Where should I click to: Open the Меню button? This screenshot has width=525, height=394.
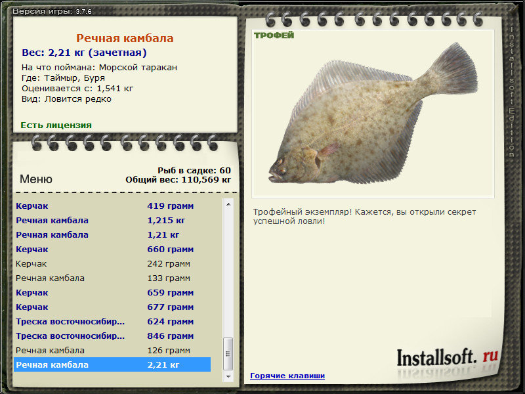[36, 179]
